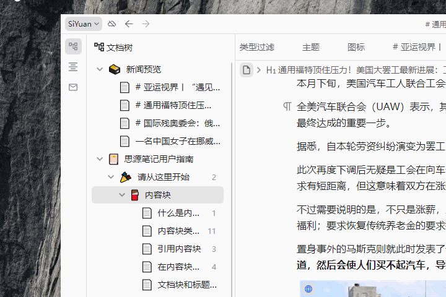
Task: Click the document icon in the breadcrumb
Action: coord(247,70)
